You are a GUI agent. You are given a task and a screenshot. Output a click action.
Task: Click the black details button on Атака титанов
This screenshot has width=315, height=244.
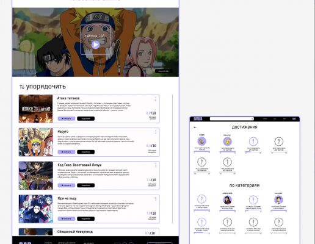[x=85, y=118]
